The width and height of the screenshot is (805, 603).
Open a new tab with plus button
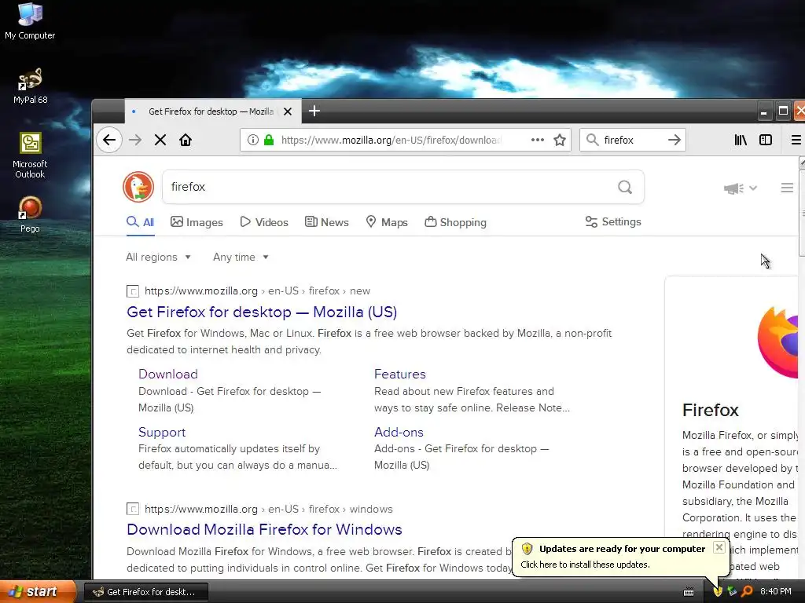(314, 111)
